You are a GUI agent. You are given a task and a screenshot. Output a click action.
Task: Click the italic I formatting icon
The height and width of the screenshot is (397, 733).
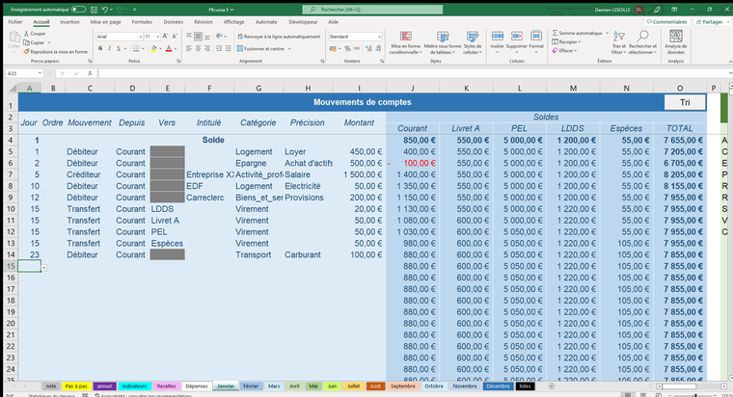point(109,47)
